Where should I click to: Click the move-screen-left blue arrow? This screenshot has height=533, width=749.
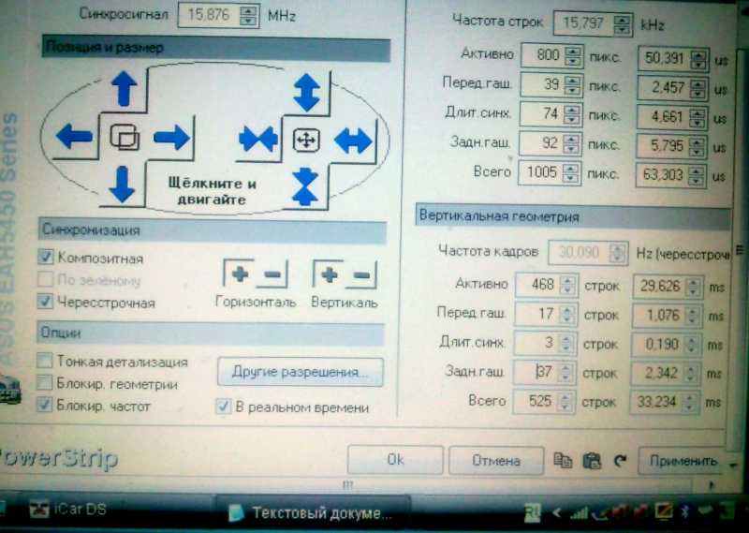75,138
